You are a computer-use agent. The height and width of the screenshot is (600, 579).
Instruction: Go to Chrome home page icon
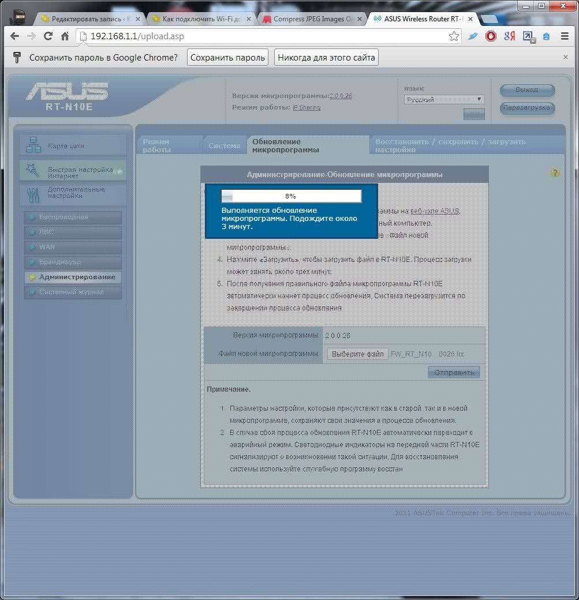pyautogui.click(x=65, y=36)
